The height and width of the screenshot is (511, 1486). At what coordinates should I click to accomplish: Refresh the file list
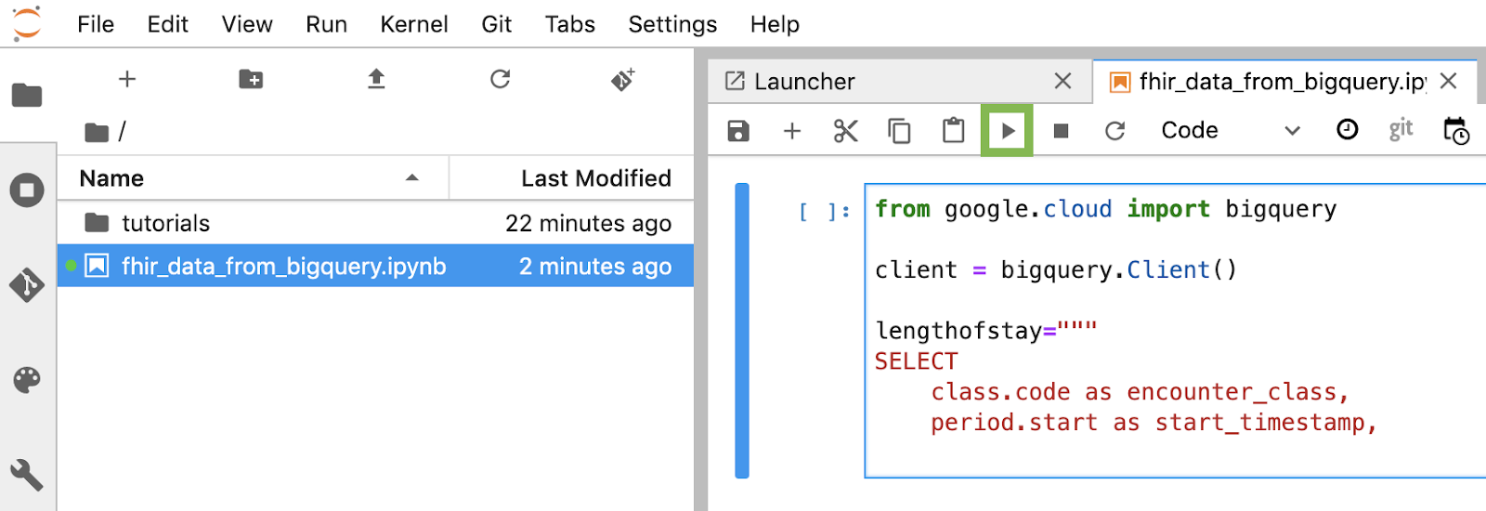point(501,80)
